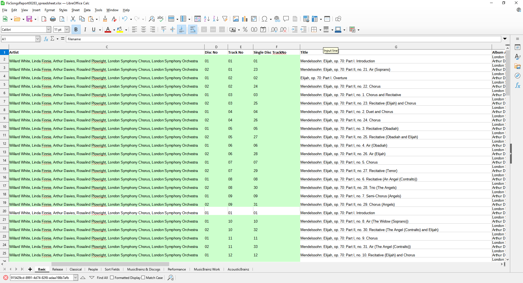
Task: Open the Sheet menu
Action: tap(75, 10)
